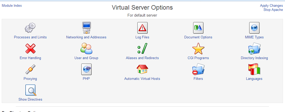Open the User and Group text link
Viewport: 285px width, 112px height.
(x=86, y=58)
